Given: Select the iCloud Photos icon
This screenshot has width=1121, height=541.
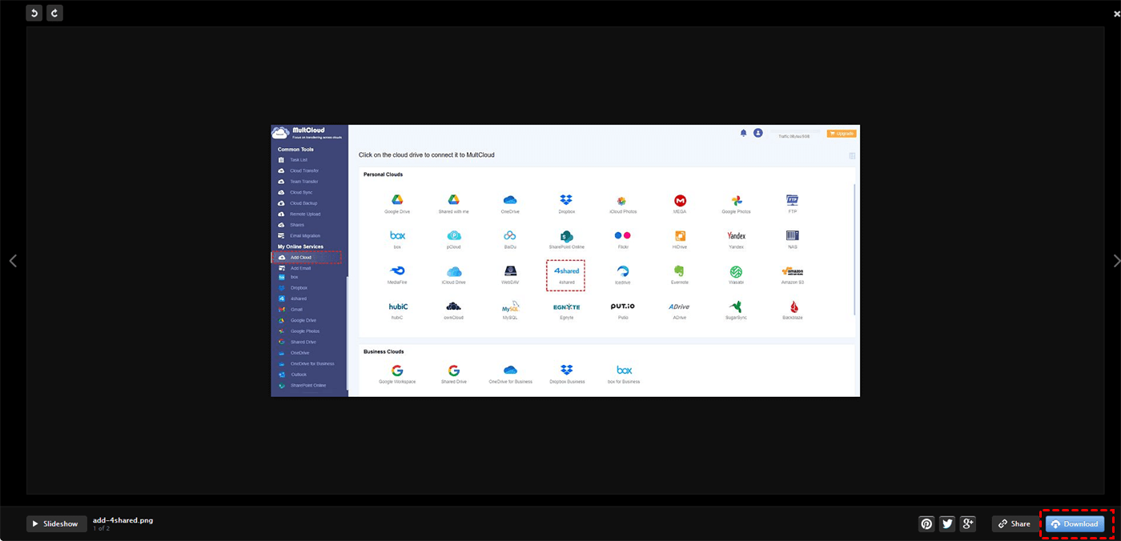Looking at the screenshot, I should 622,200.
